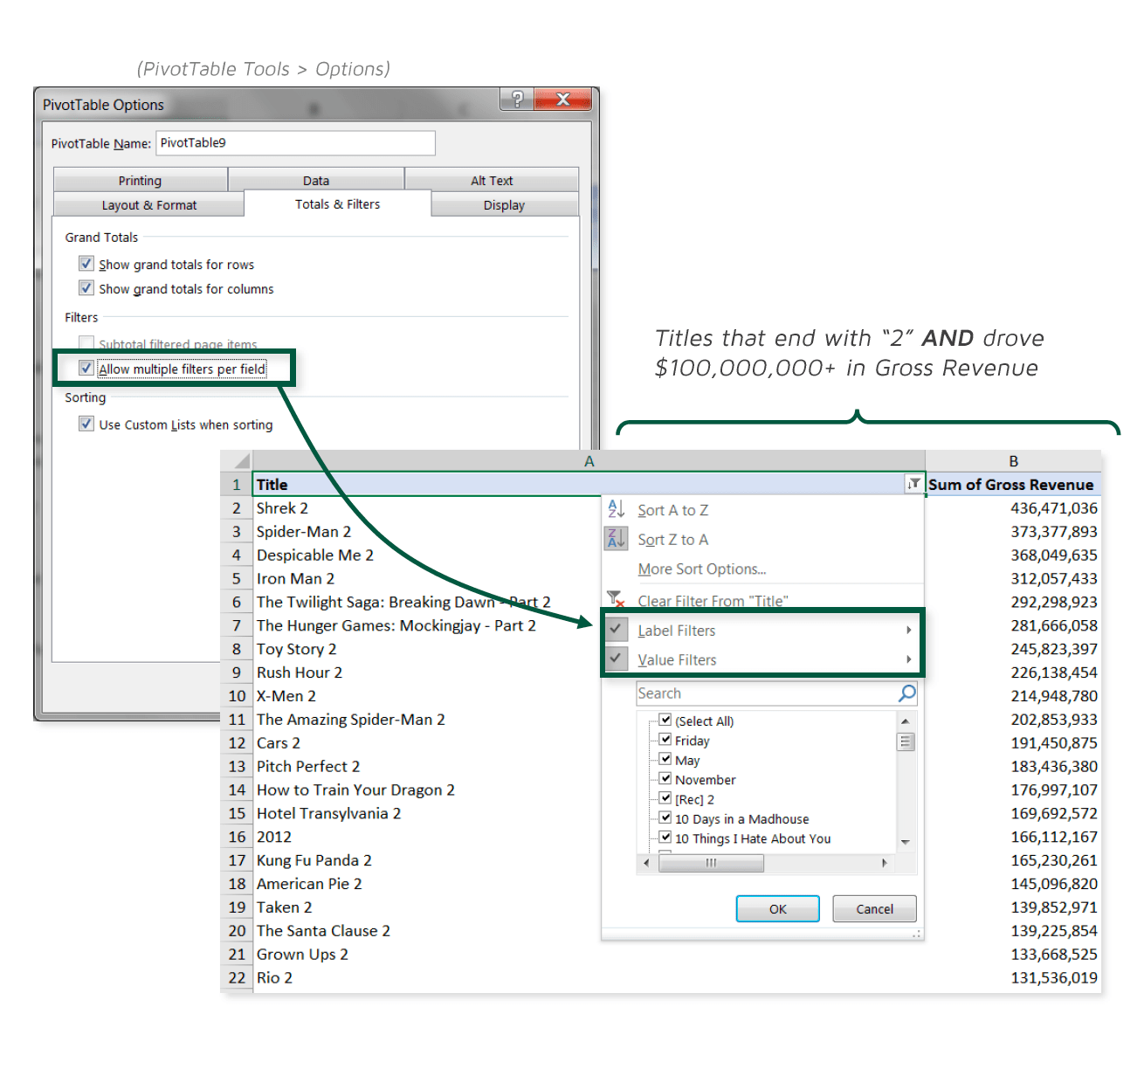Click the Value Filters checkmark icon
This screenshot has width=1144, height=1069.
pyautogui.click(x=617, y=659)
